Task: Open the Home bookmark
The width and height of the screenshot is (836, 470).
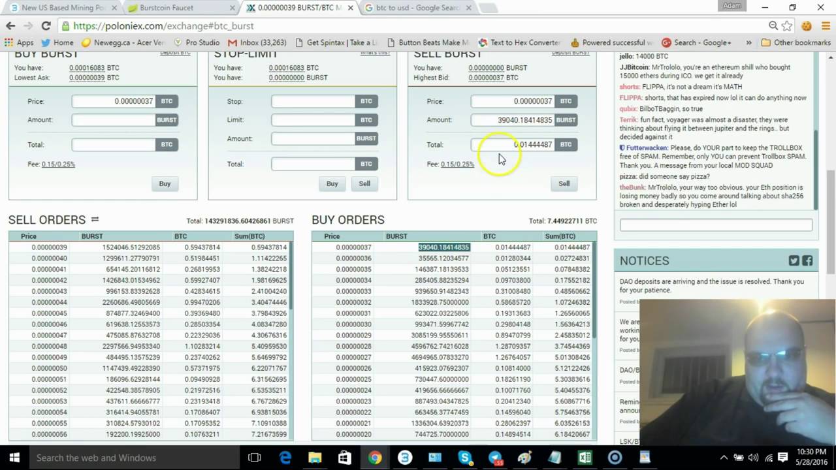Action: pyautogui.click(x=57, y=42)
